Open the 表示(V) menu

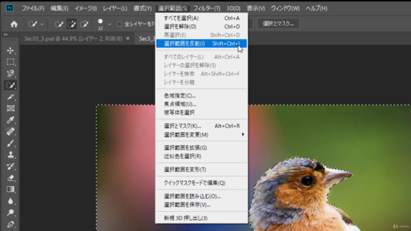pyautogui.click(x=256, y=8)
